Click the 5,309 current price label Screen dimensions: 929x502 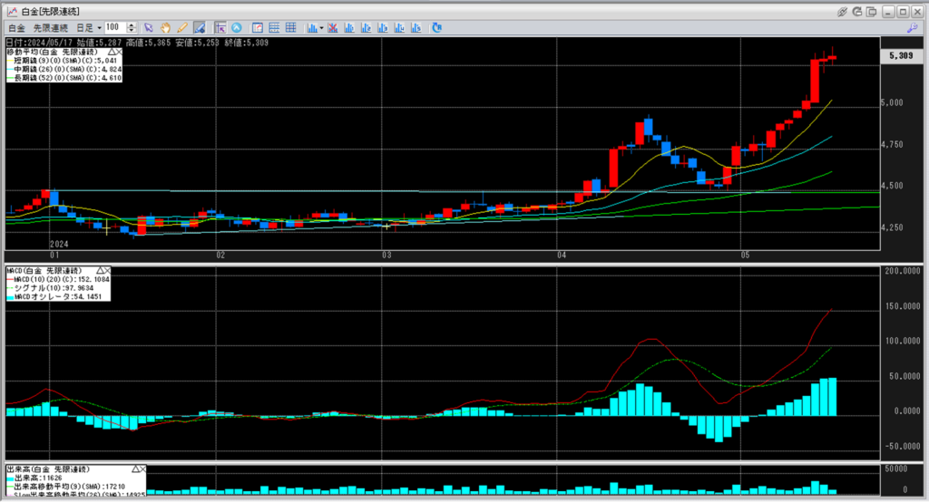coord(902,56)
